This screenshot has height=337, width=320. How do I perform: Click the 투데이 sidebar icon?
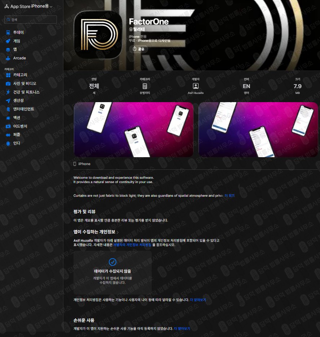coord(8,32)
